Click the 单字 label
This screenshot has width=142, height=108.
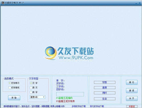(60, 81)
